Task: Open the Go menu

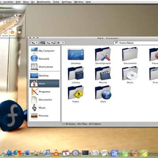Action: click(x=33, y=2)
